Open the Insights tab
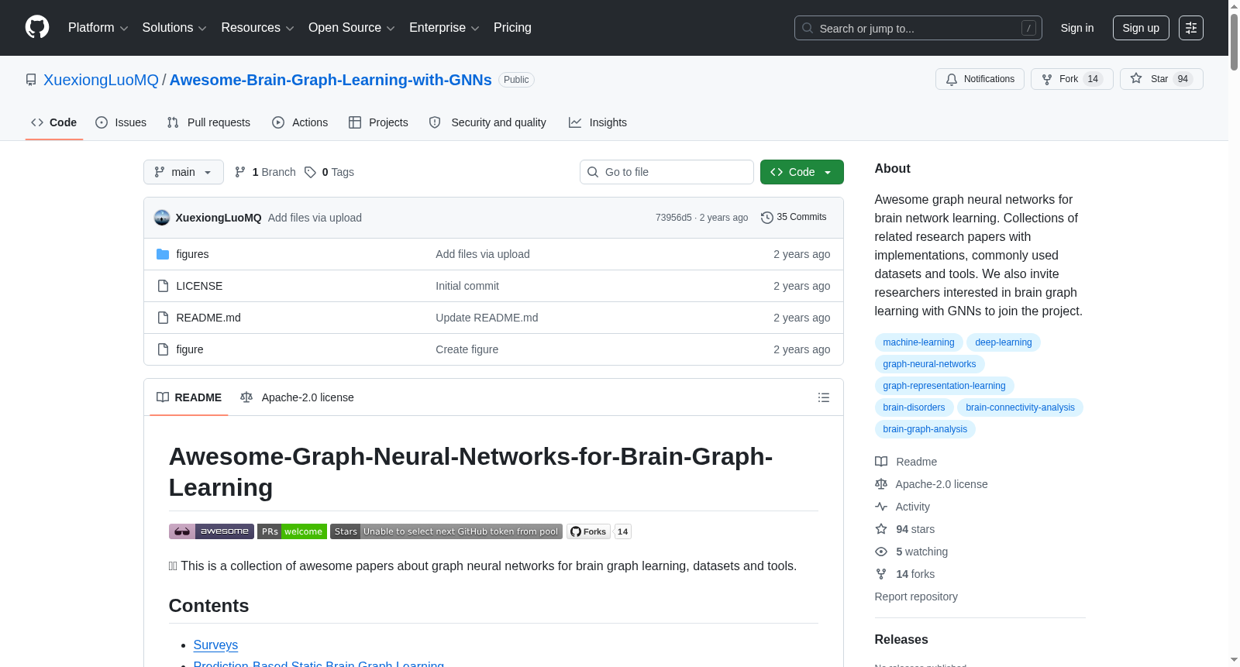Image resolution: width=1240 pixels, height=667 pixels. [598, 122]
